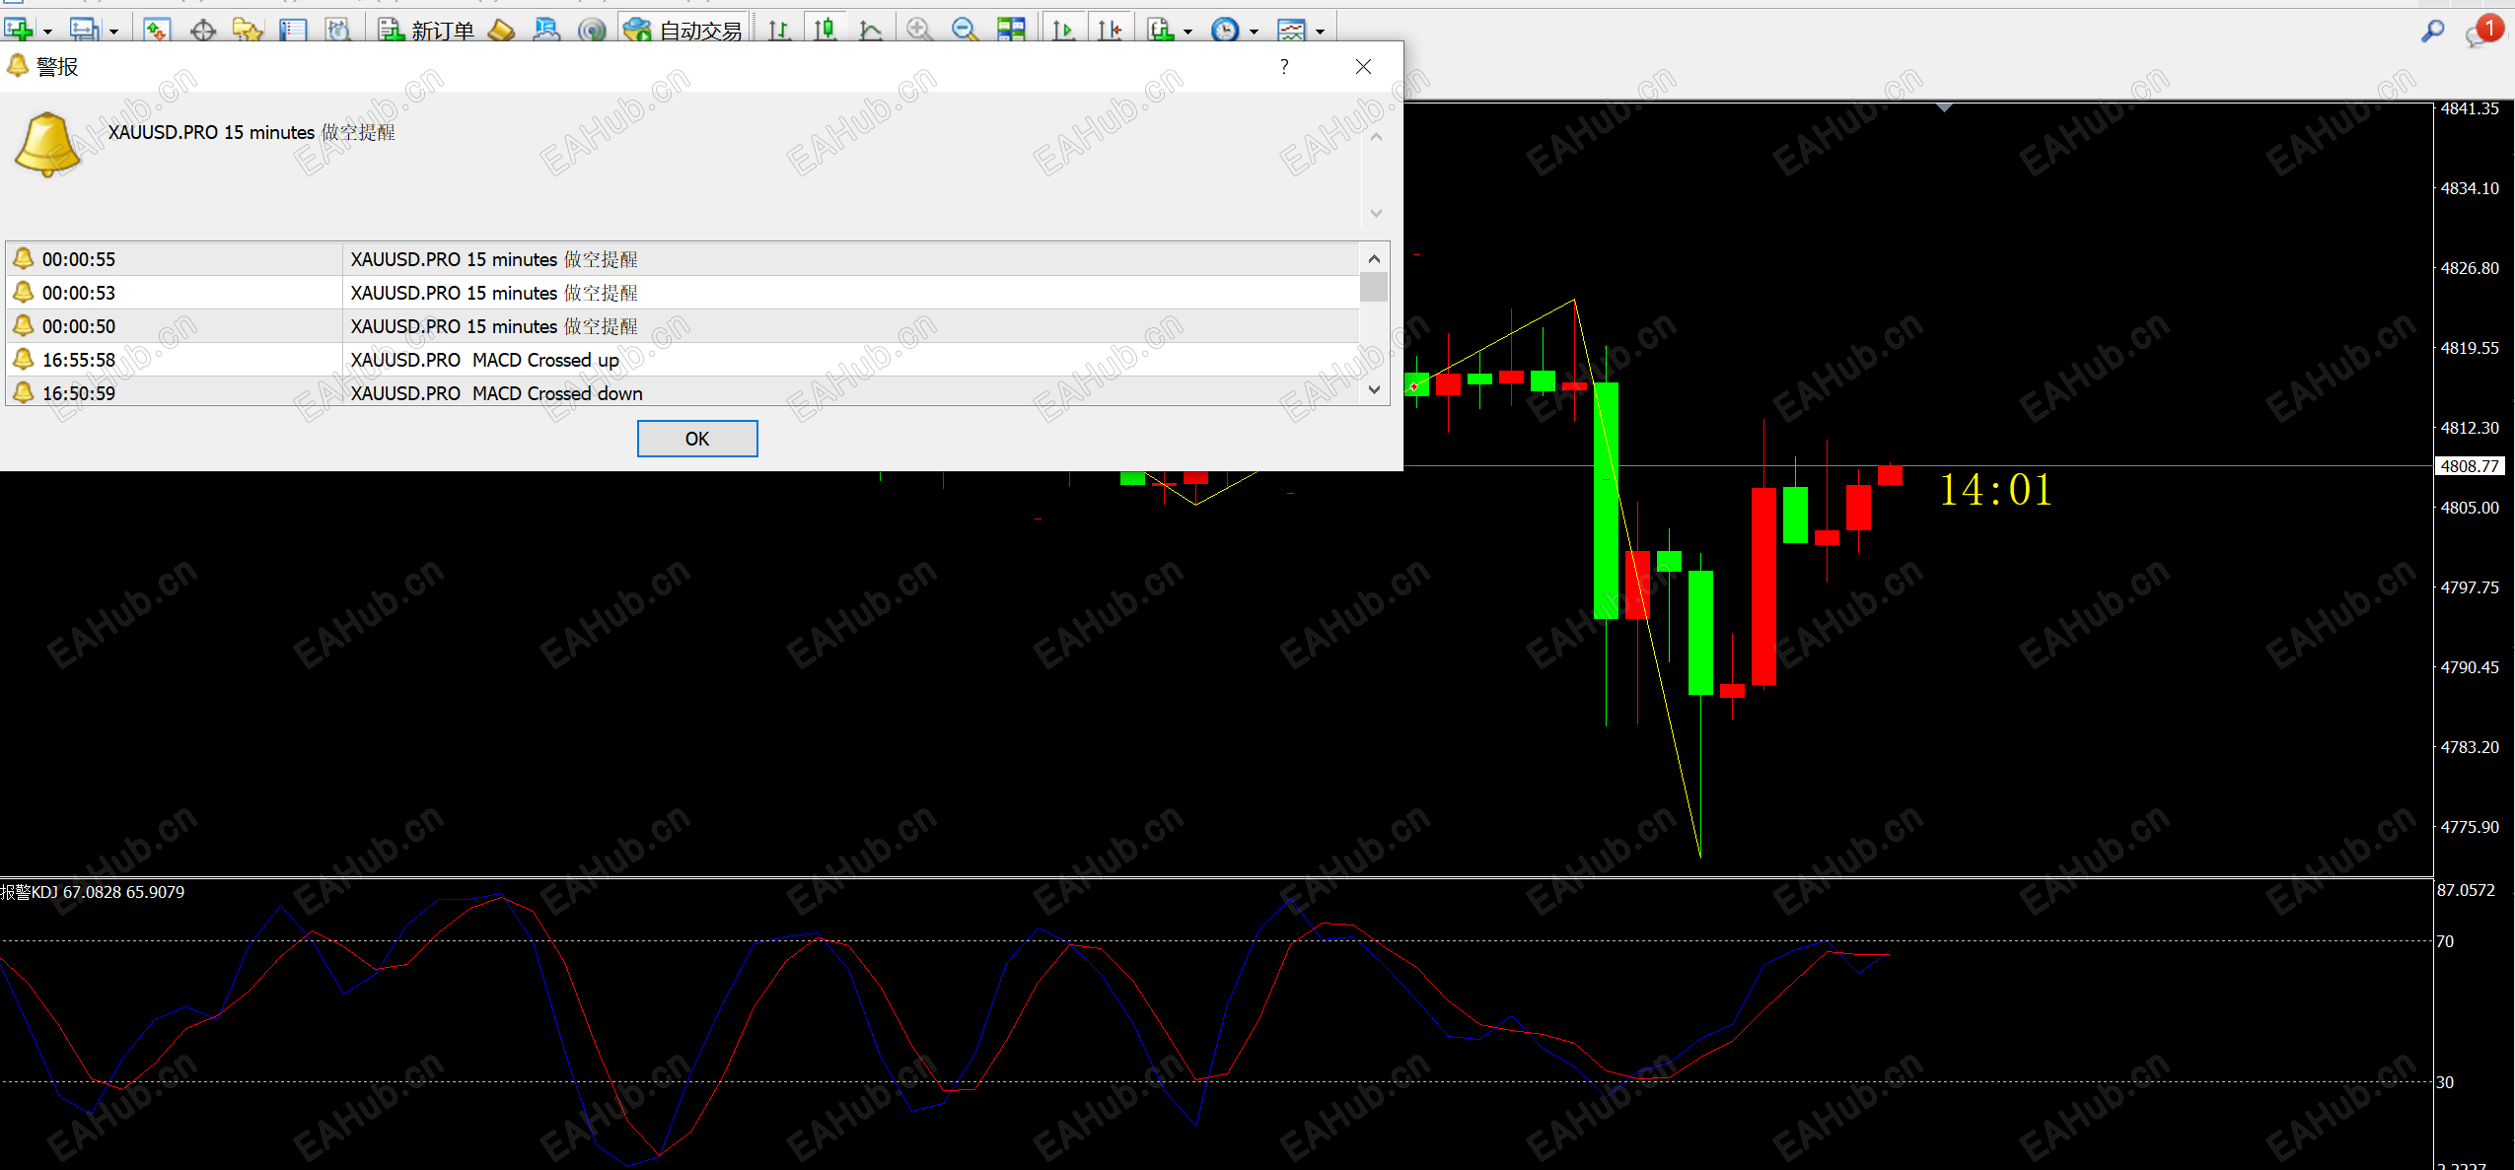
Task: Switch chart to bar chart view
Action: 779,31
